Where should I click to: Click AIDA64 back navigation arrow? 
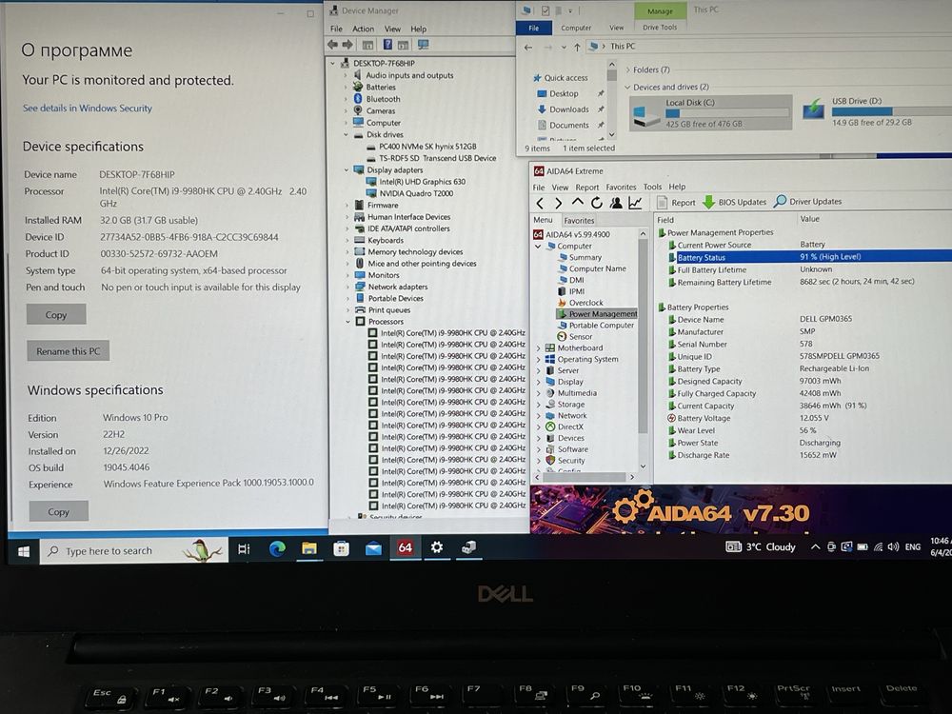click(540, 203)
